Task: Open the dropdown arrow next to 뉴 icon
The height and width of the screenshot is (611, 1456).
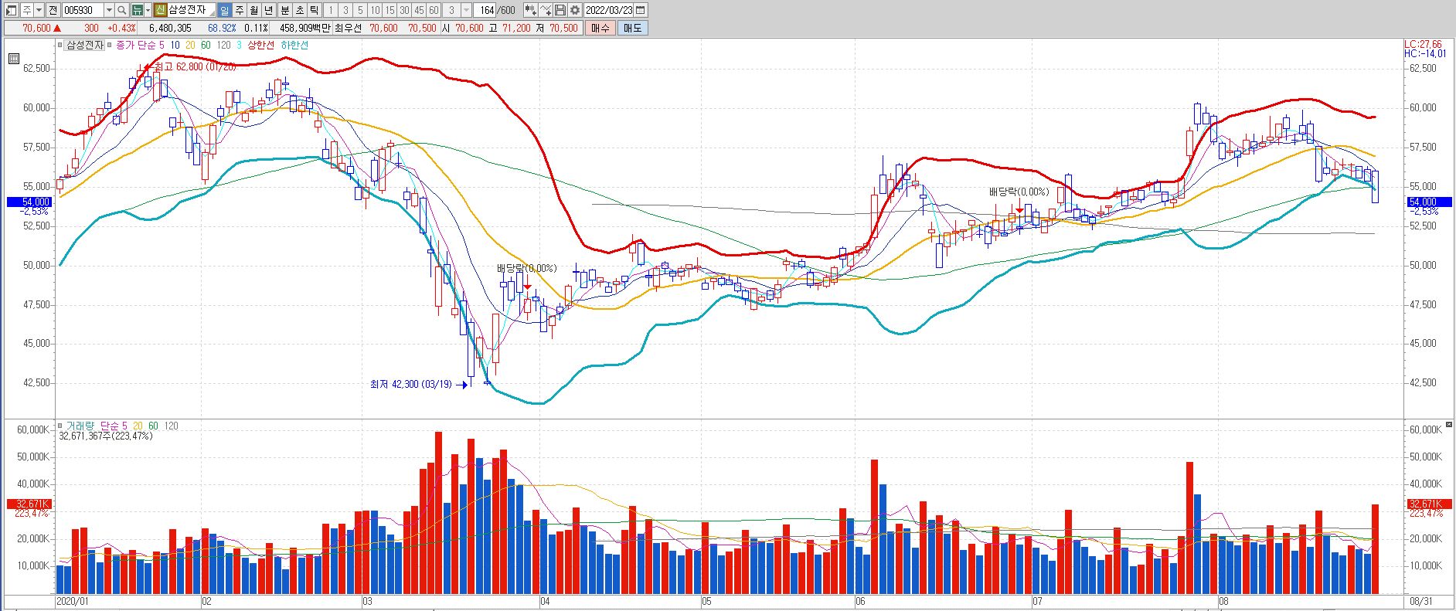Action: (x=148, y=10)
